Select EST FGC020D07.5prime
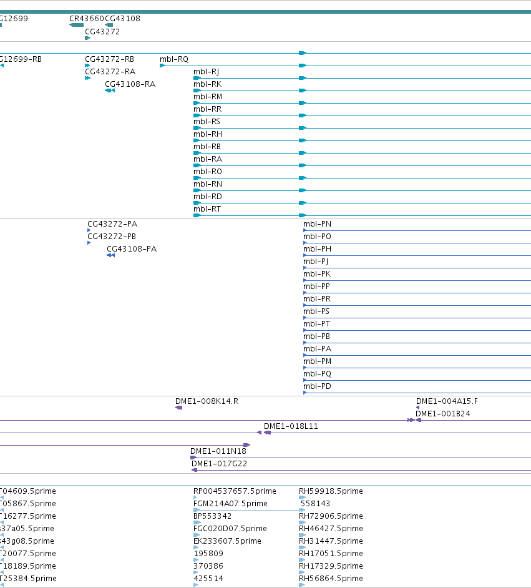The width and height of the screenshot is (531, 588). [230, 528]
